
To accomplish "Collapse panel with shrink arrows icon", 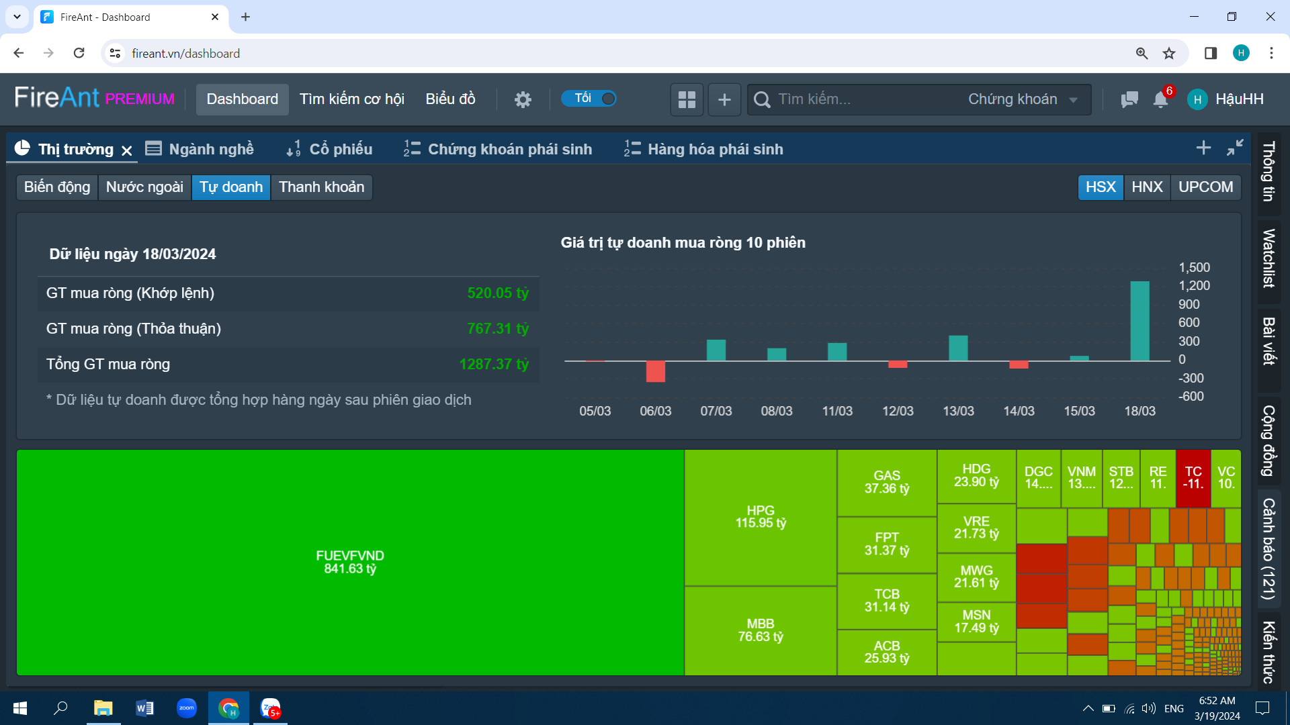I will point(1235,148).
